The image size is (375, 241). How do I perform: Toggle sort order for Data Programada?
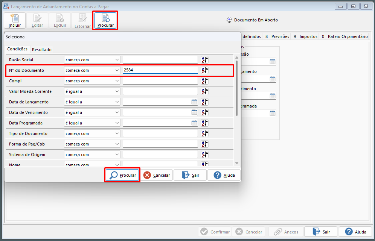pyautogui.click(x=205, y=123)
